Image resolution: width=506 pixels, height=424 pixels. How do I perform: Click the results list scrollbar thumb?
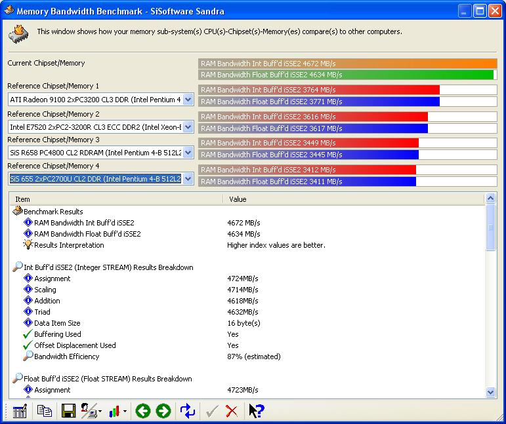click(490, 227)
